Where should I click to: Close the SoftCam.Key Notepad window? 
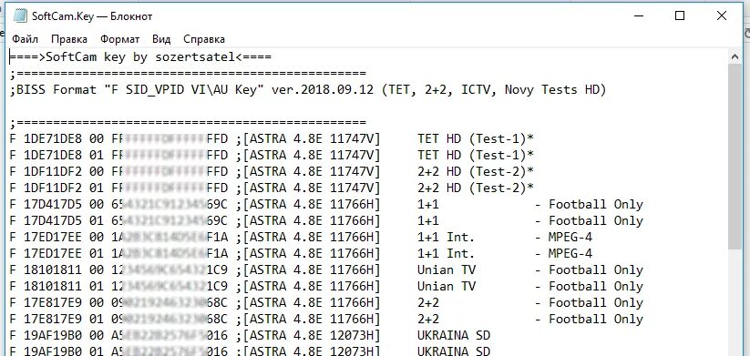pyautogui.click(x=722, y=15)
